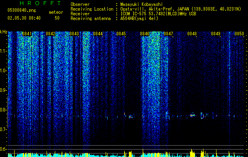Image resolution: width=248 pixels, height=157 pixels.
Task: Click the kHz axis unit label
Action: pos(4,32)
